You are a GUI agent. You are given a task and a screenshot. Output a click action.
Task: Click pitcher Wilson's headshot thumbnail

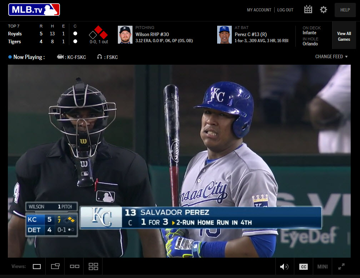pos(125,35)
